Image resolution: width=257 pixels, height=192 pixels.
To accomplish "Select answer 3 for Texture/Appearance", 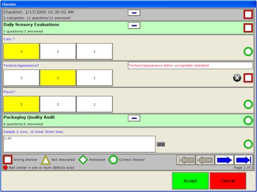I will coord(22,78).
